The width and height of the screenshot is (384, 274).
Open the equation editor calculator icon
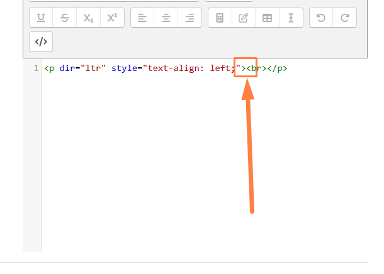coord(220,18)
